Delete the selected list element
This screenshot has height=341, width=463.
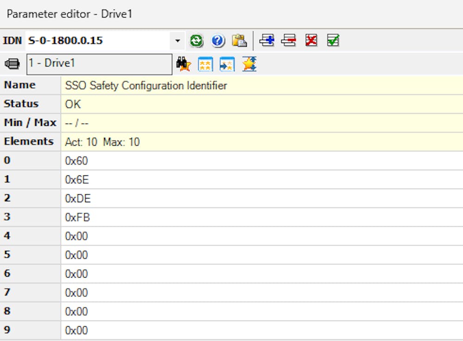click(289, 41)
